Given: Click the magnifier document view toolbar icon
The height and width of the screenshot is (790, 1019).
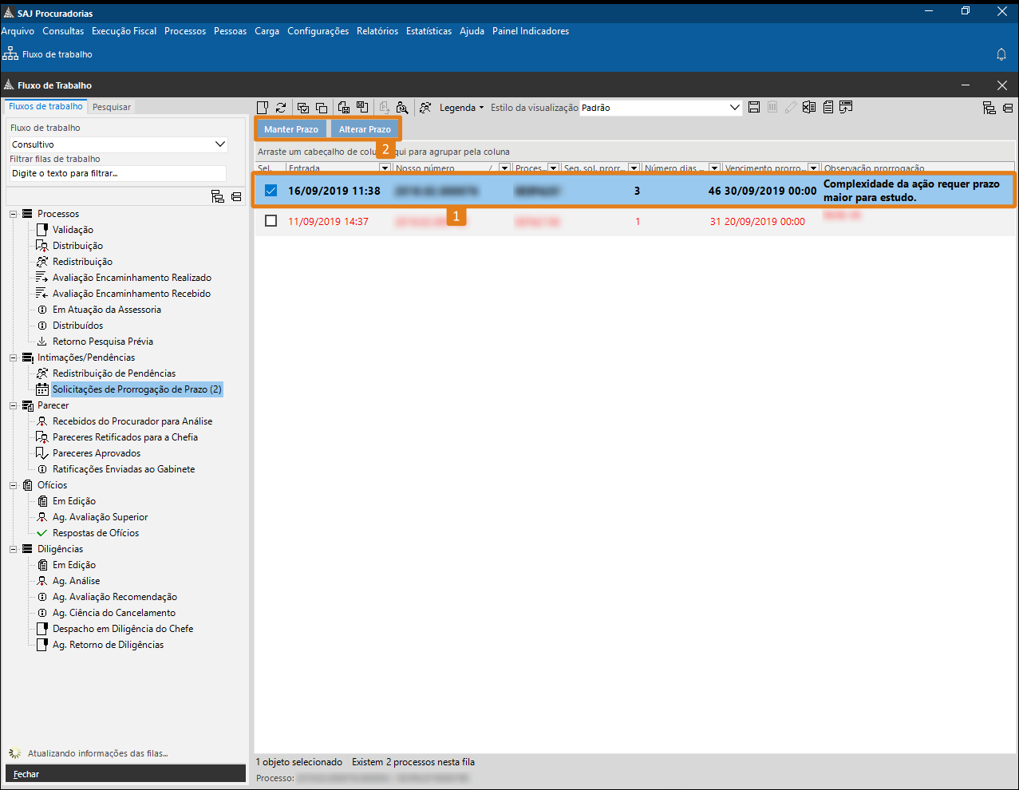Looking at the screenshot, I should pos(402,108).
